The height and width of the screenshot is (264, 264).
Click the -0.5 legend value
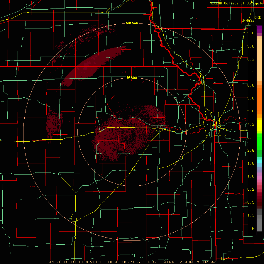point(250,202)
